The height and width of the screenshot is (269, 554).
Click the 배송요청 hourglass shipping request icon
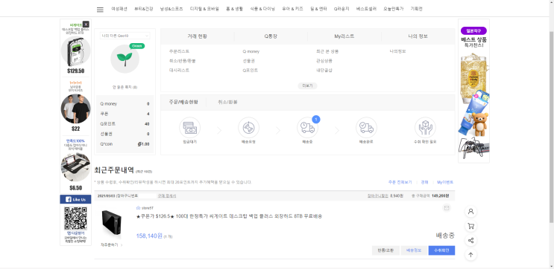pyautogui.click(x=248, y=128)
